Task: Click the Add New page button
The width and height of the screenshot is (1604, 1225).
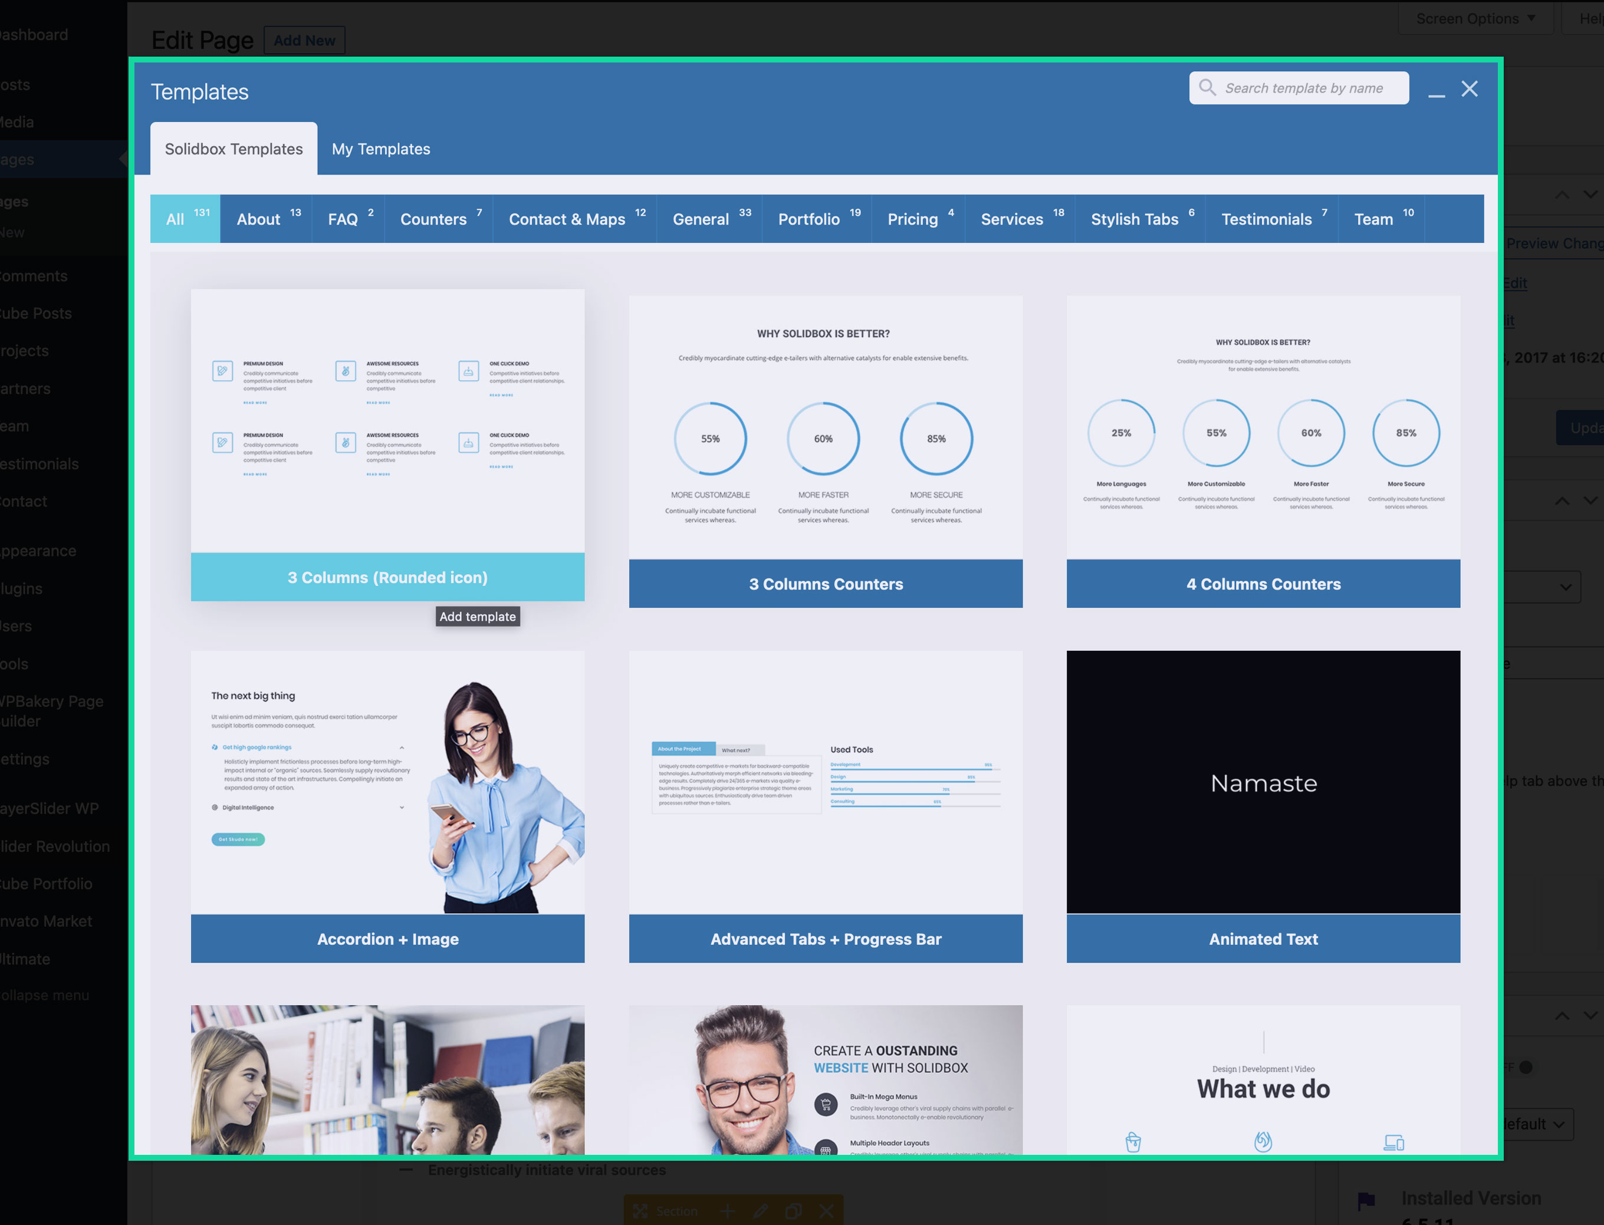Action: (304, 41)
